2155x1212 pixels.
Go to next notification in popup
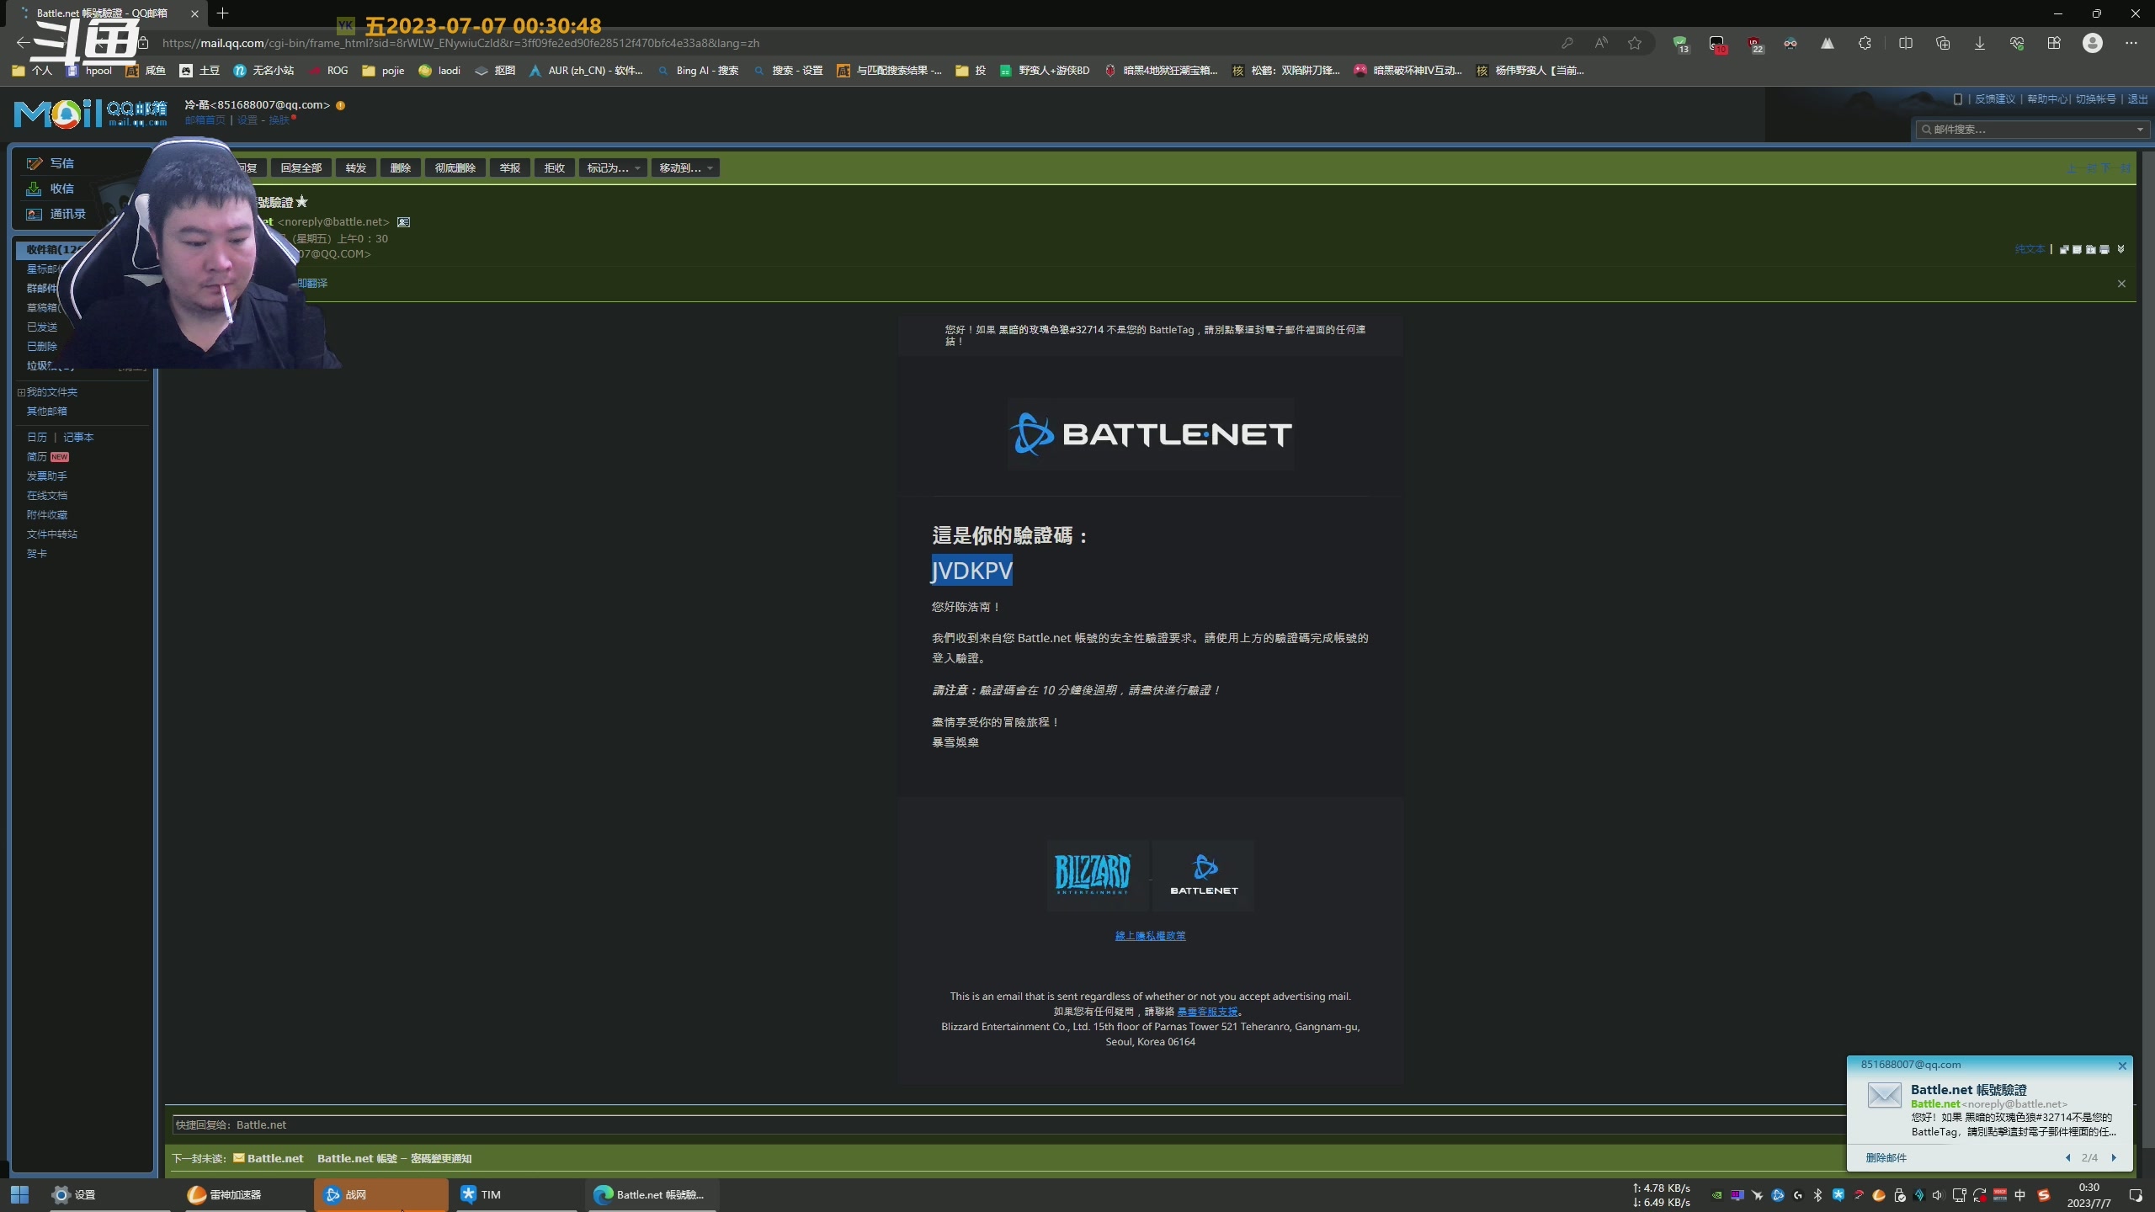pos(2114,1158)
